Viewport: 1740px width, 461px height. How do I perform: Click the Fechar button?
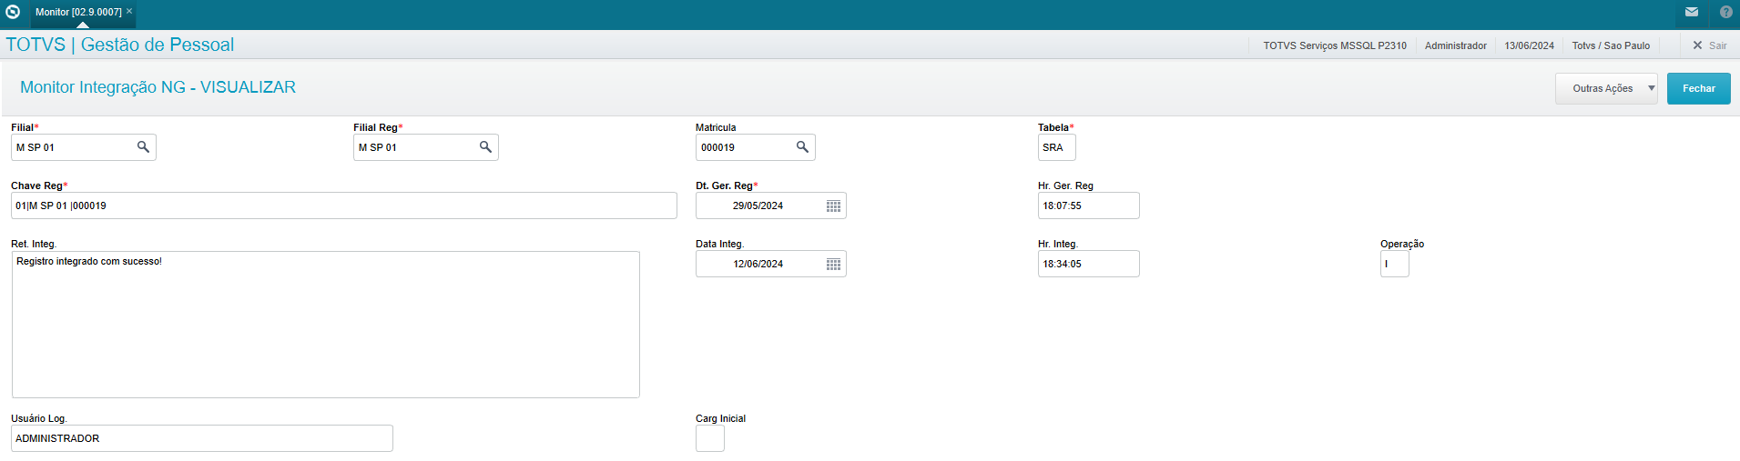1698,88
